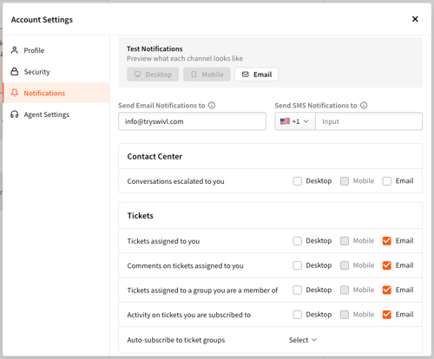This screenshot has width=434, height=359.
Task: Enable Desktop for Conversations escalated to you
Action: coord(297,181)
